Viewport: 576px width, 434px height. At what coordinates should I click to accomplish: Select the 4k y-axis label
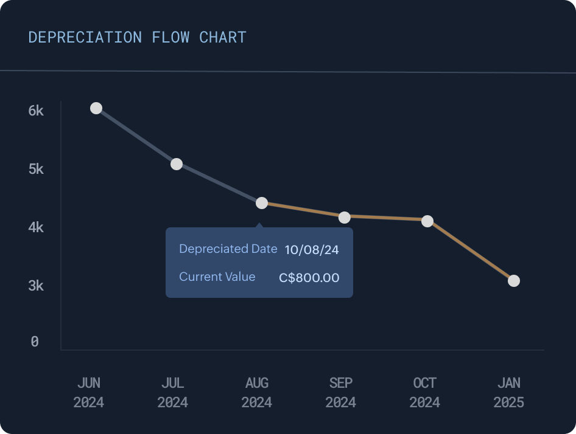tap(36, 227)
